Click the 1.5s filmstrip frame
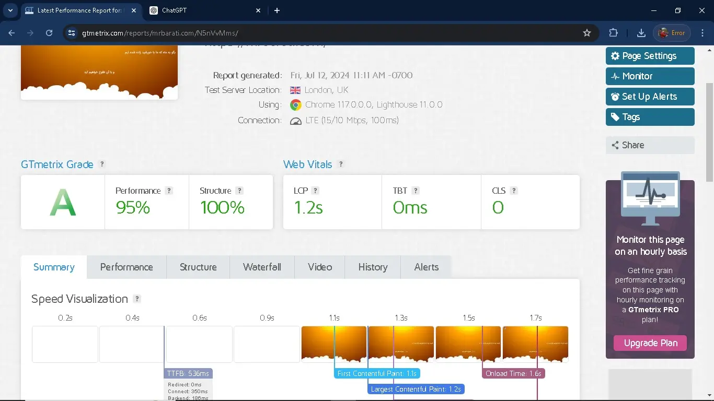The width and height of the screenshot is (714, 401). point(468,344)
